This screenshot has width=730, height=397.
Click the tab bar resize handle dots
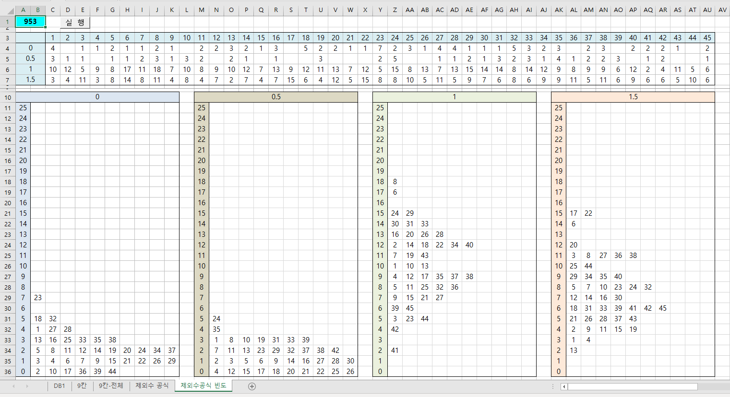(x=553, y=386)
